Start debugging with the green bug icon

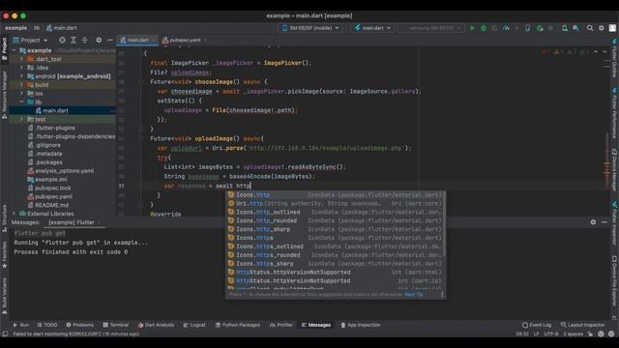point(484,28)
